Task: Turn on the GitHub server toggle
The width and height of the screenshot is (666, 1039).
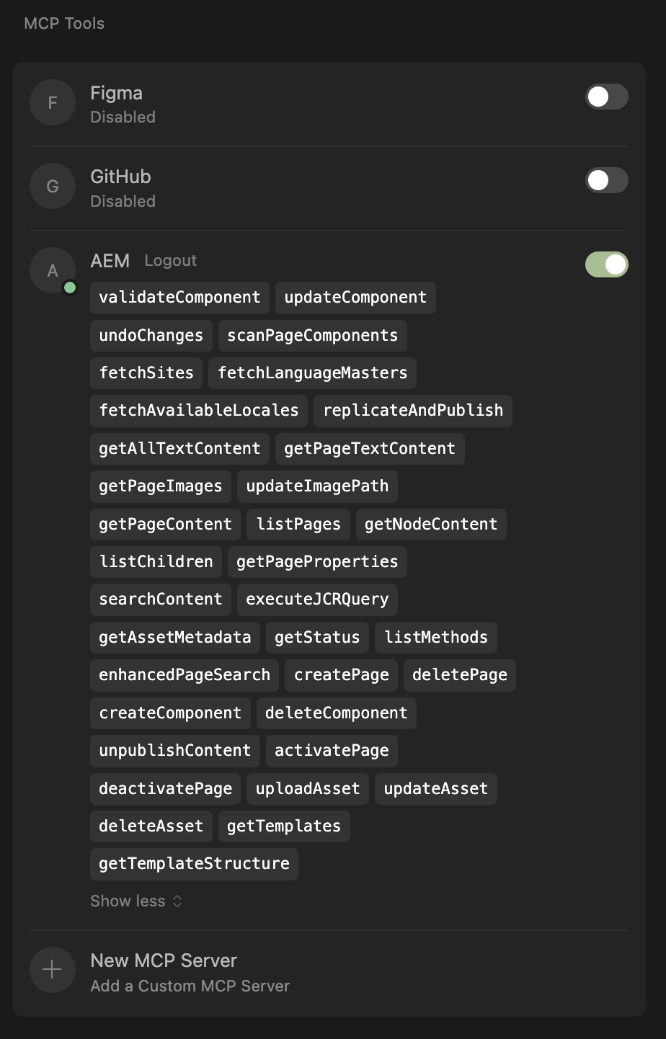Action: 606,180
